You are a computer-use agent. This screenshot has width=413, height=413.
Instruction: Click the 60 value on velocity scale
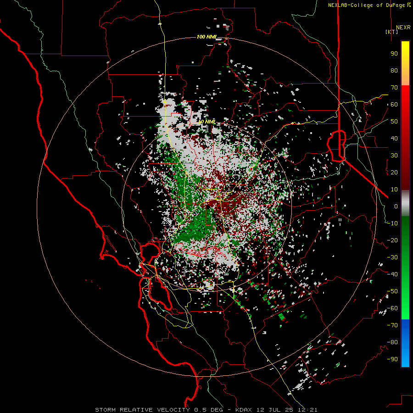point(394,104)
